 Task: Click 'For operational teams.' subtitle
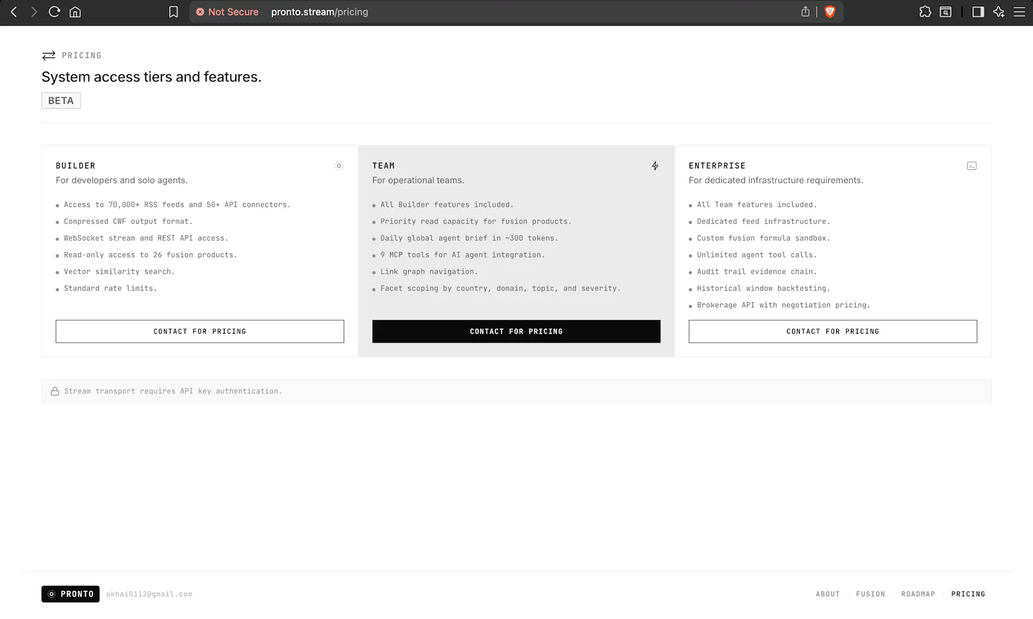tap(418, 180)
